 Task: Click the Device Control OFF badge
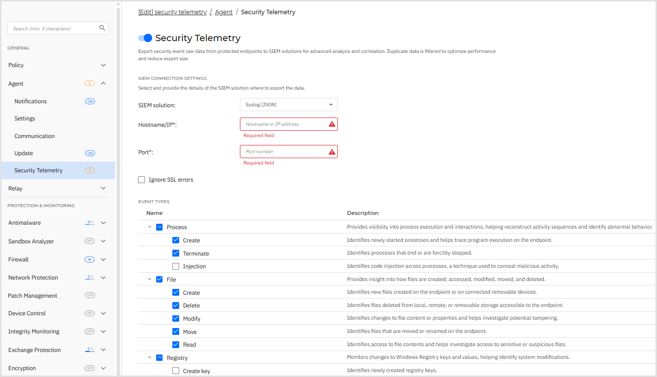(90, 313)
